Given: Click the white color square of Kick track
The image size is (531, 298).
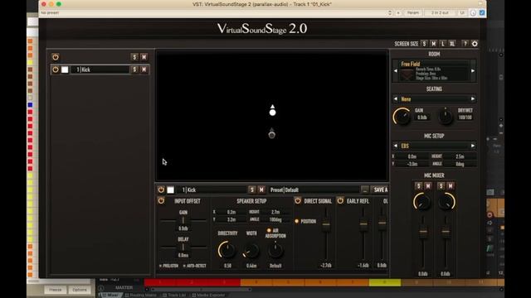Looking at the screenshot, I should click(65, 70).
